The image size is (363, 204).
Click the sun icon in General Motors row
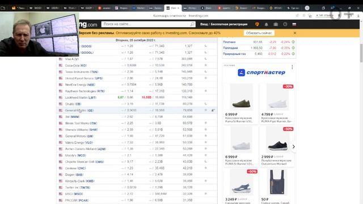(x=205, y=136)
